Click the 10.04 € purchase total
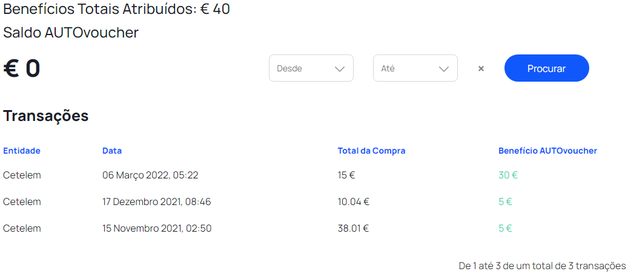Image resolution: width=628 pixels, height=274 pixels. pos(354,202)
